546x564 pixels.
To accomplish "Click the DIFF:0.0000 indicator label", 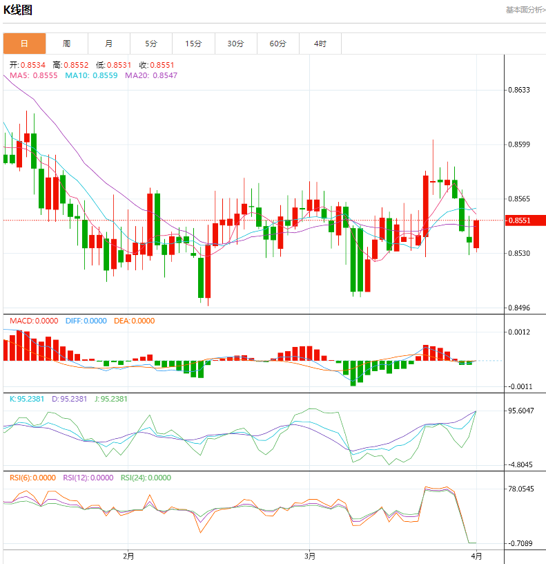I will click(86, 321).
